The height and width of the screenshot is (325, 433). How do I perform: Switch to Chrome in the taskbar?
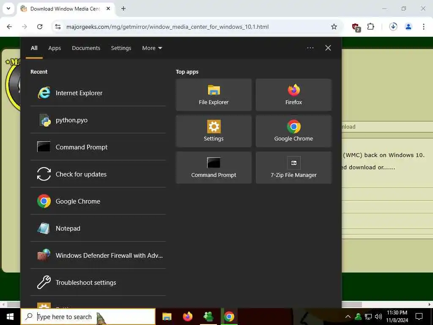coord(229,317)
